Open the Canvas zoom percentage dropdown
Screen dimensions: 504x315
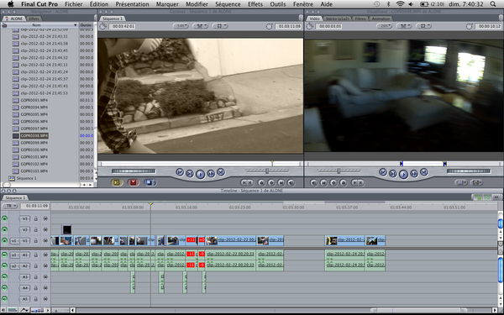[181, 26]
